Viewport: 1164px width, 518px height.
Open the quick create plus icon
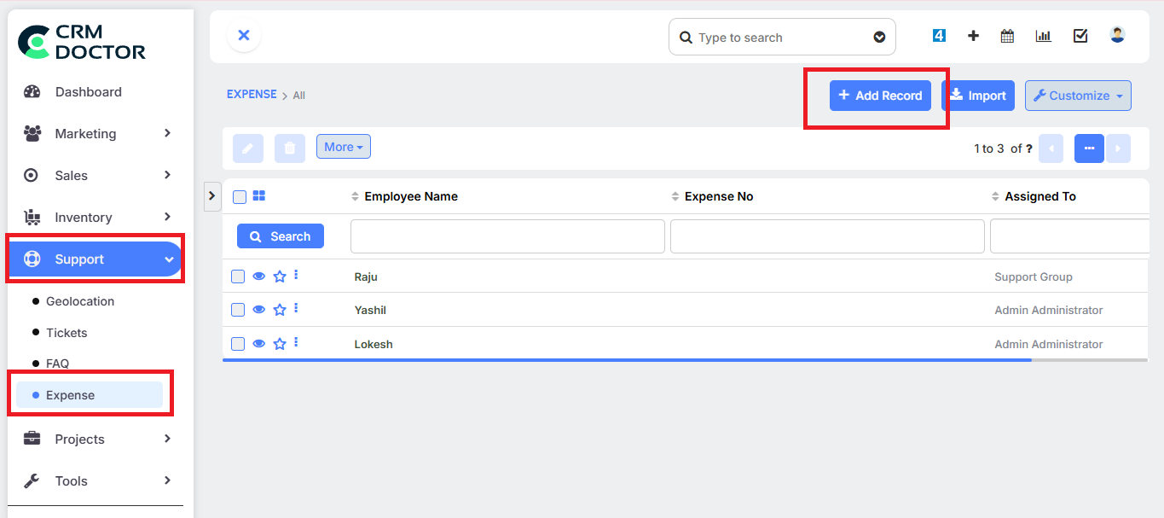(973, 36)
